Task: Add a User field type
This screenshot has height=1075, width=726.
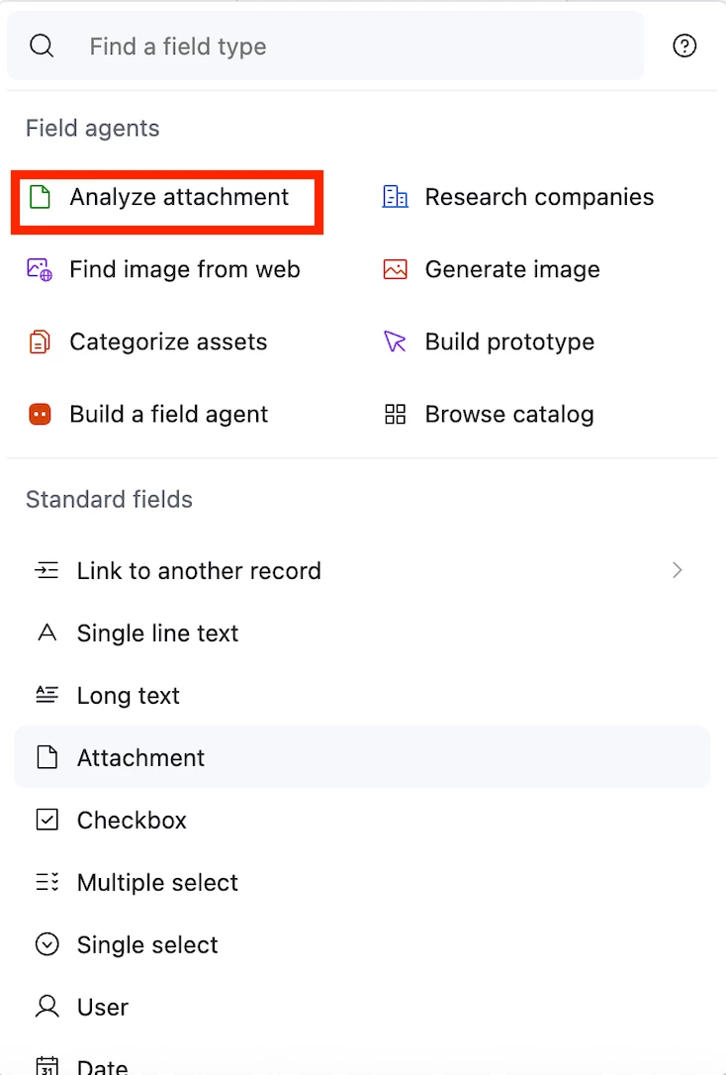Action: pos(103,1008)
